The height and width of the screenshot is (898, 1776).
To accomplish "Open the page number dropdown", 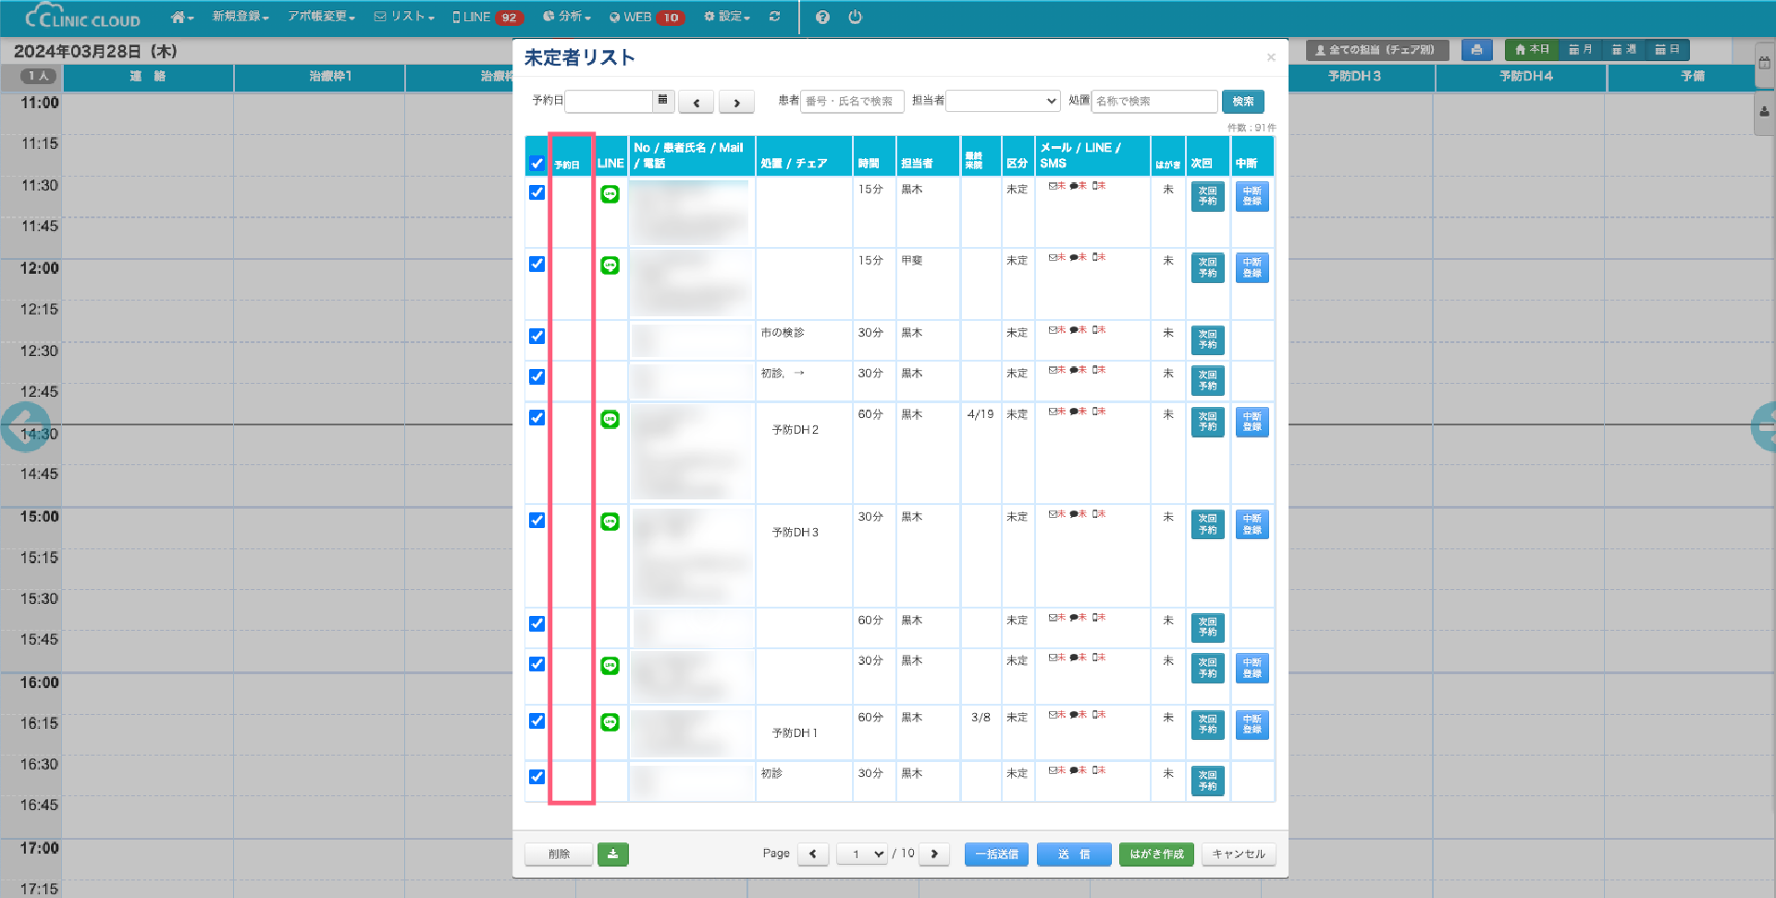I will pos(862,854).
